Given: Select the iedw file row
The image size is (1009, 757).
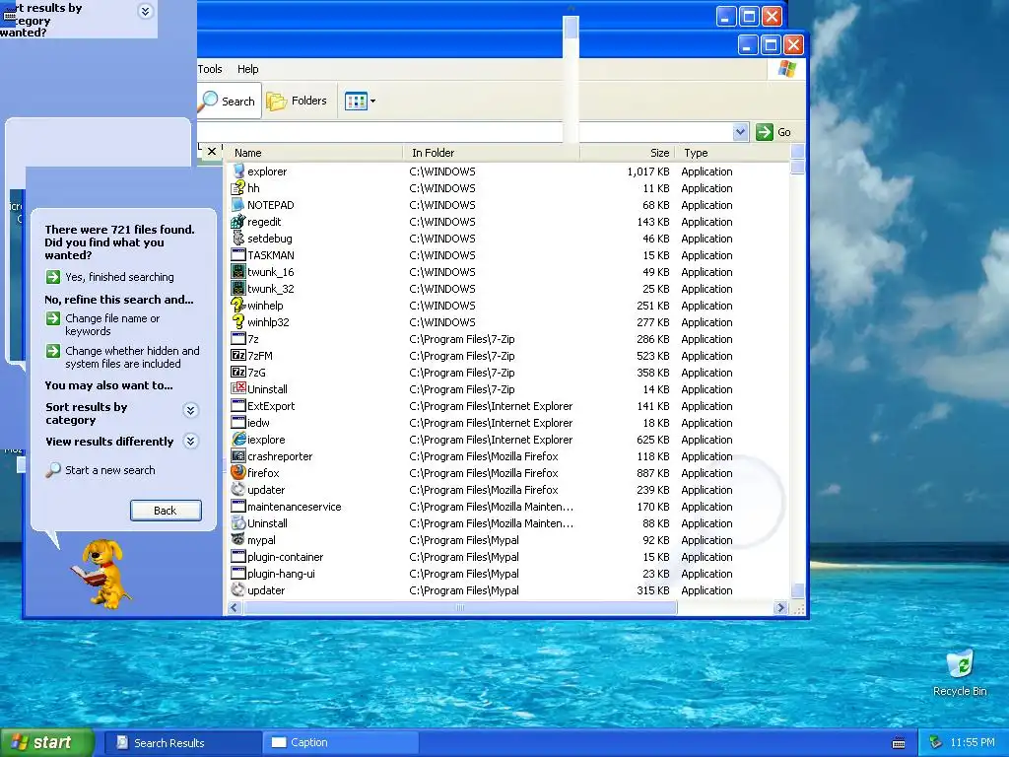Looking at the screenshot, I should tap(508, 422).
